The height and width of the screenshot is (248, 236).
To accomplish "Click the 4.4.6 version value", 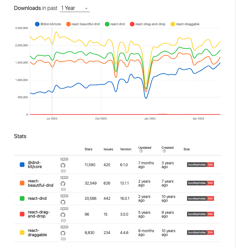I will [124, 233].
